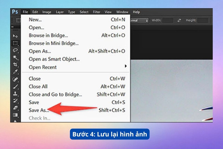Select the History Brush tool

(15, 101)
